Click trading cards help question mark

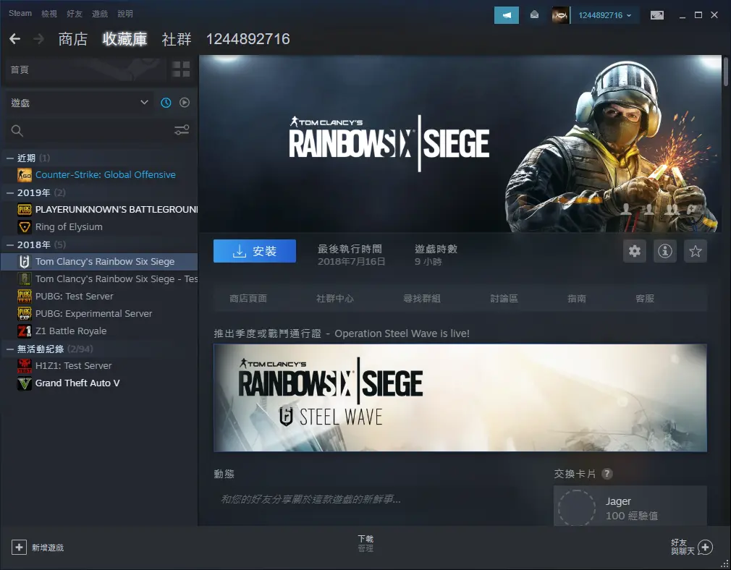pyautogui.click(x=607, y=474)
